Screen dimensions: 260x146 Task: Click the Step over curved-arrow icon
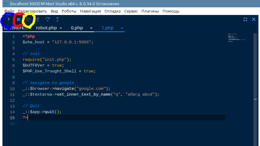(48, 19)
